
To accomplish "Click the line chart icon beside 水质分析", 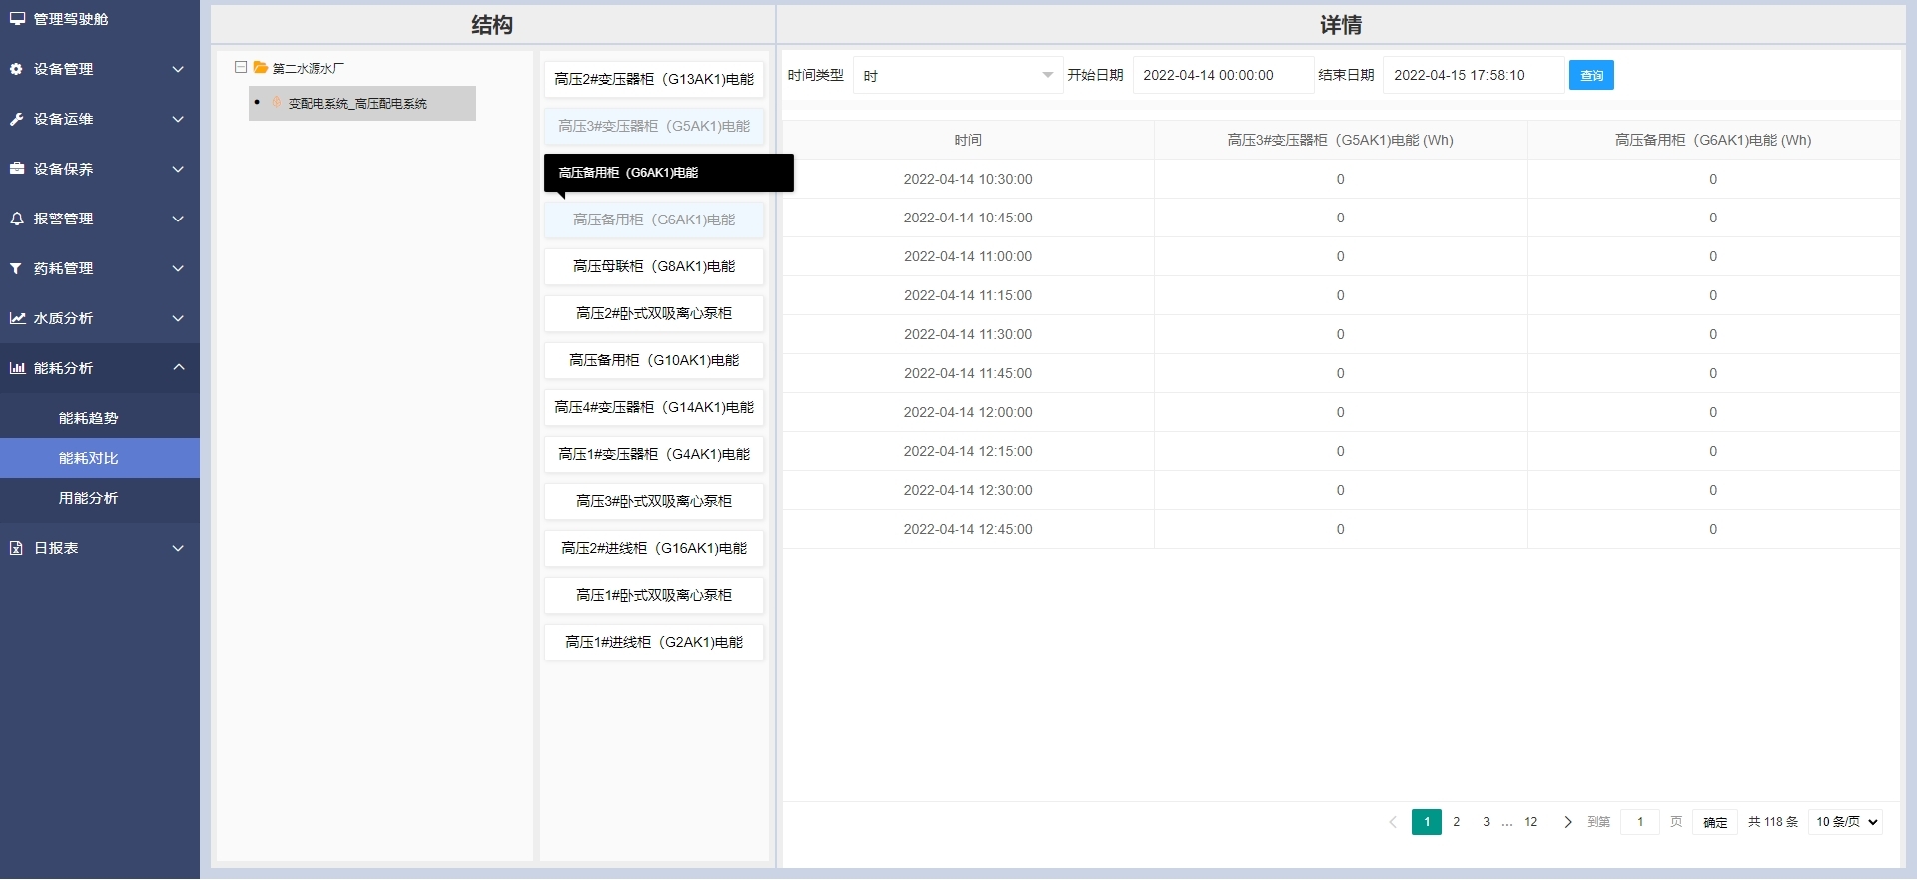I will pos(16,318).
